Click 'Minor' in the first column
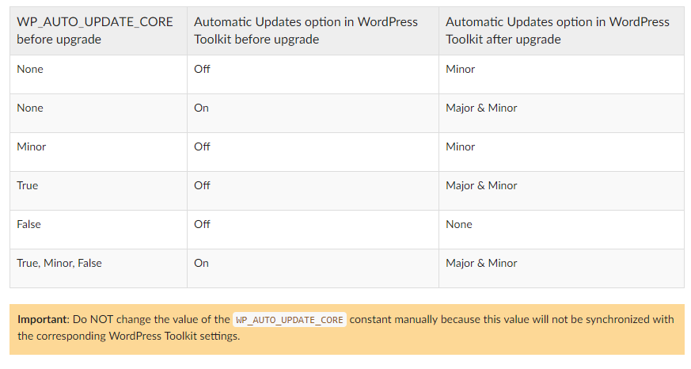The height and width of the screenshot is (369, 691). (x=32, y=146)
